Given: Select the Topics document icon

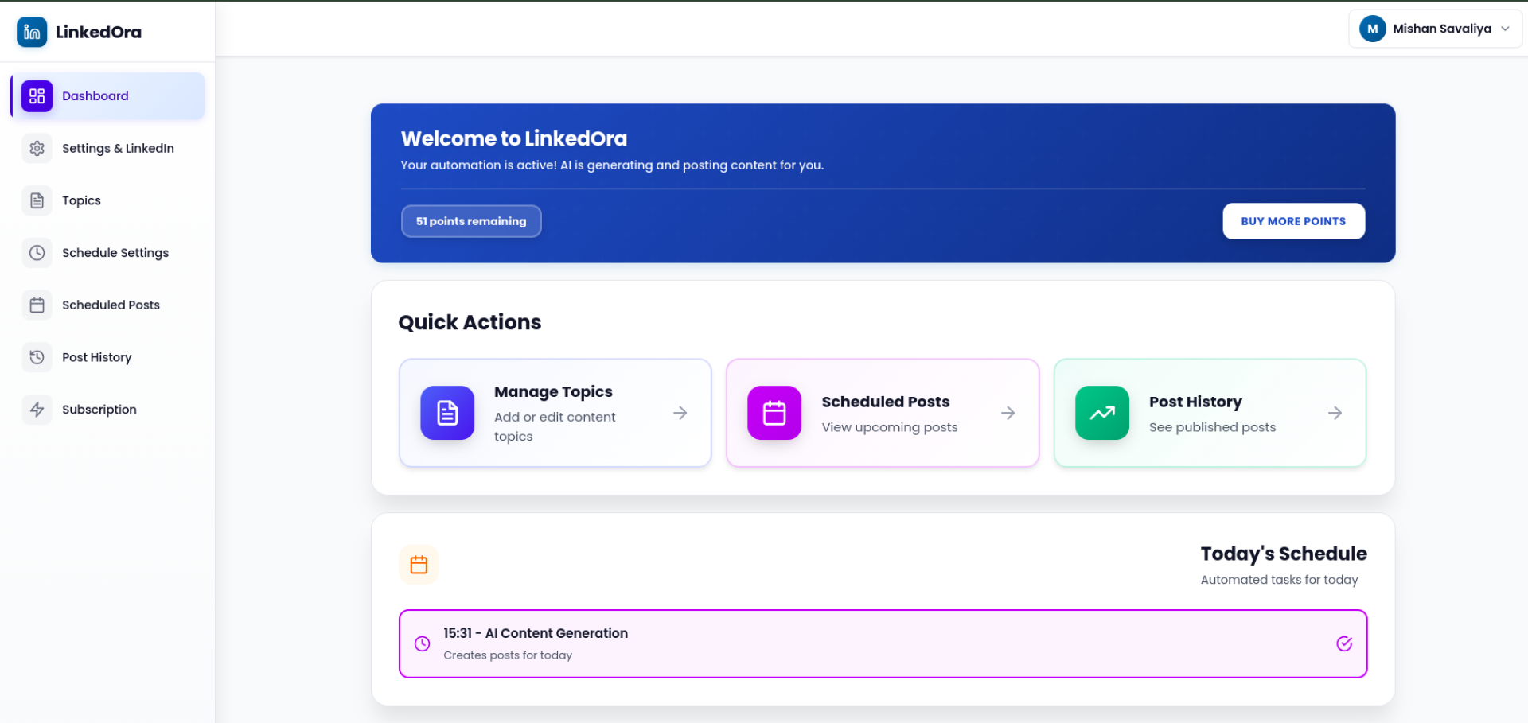Looking at the screenshot, I should (x=37, y=200).
